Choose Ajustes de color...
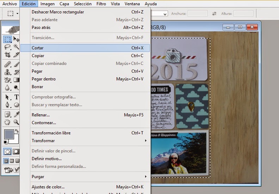The height and width of the screenshot is (194, 279). click(85, 187)
